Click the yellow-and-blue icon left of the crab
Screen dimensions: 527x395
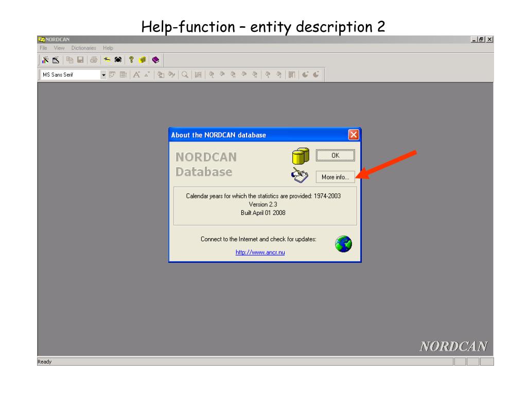pyautogui.click(x=107, y=60)
